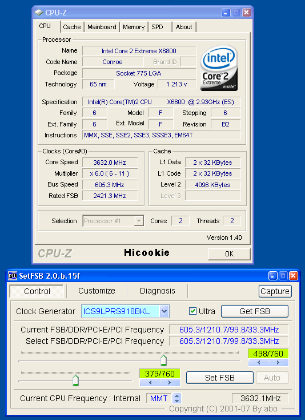
Task: Click the Multiplier value x 6.0 ( 6 - 11 )
Action: (x=110, y=173)
